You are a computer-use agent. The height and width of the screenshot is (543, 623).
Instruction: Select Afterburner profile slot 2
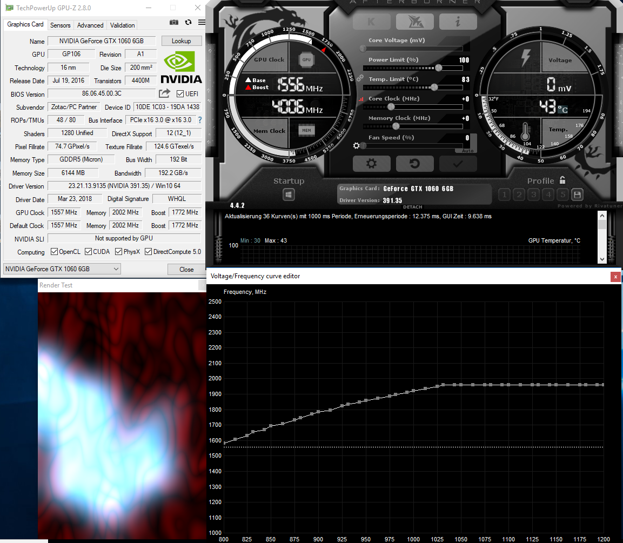(519, 195)
